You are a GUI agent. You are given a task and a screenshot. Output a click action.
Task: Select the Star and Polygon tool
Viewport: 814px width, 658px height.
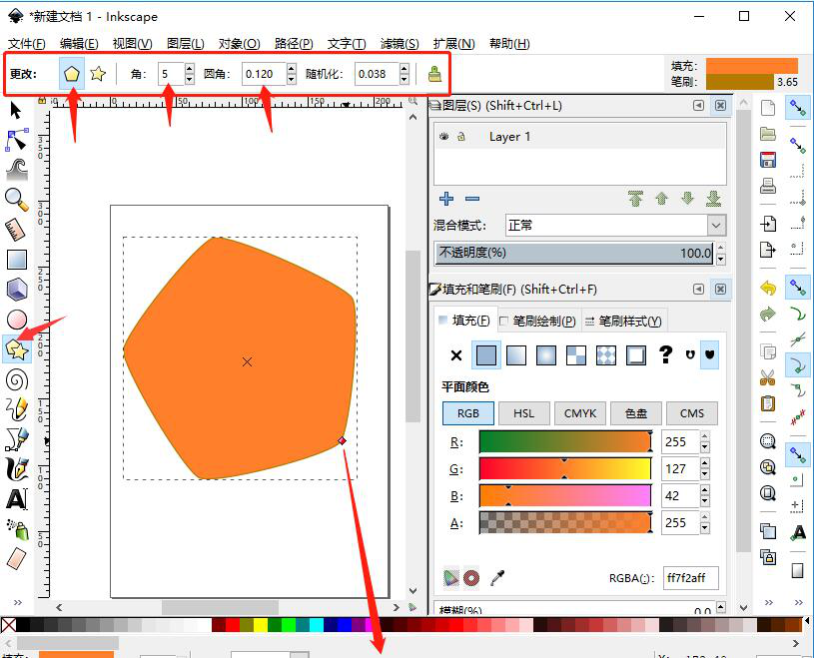pyautogui.click(x=16, y=348)
